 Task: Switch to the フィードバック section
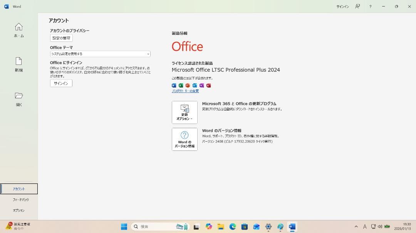point(19,199)
